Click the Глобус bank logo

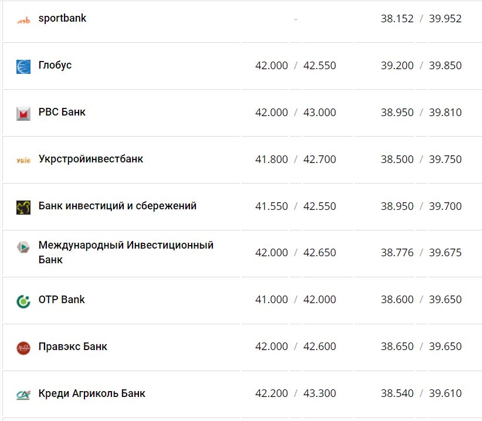(22, 65)
